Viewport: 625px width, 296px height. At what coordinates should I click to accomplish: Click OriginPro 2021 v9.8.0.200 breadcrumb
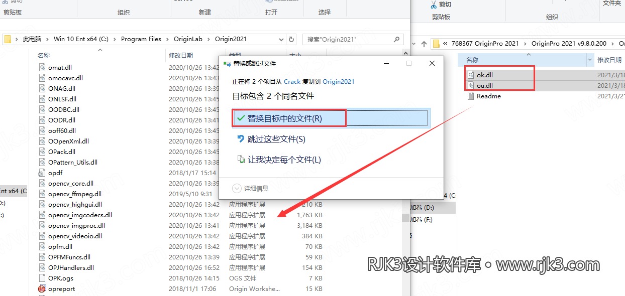569,44
